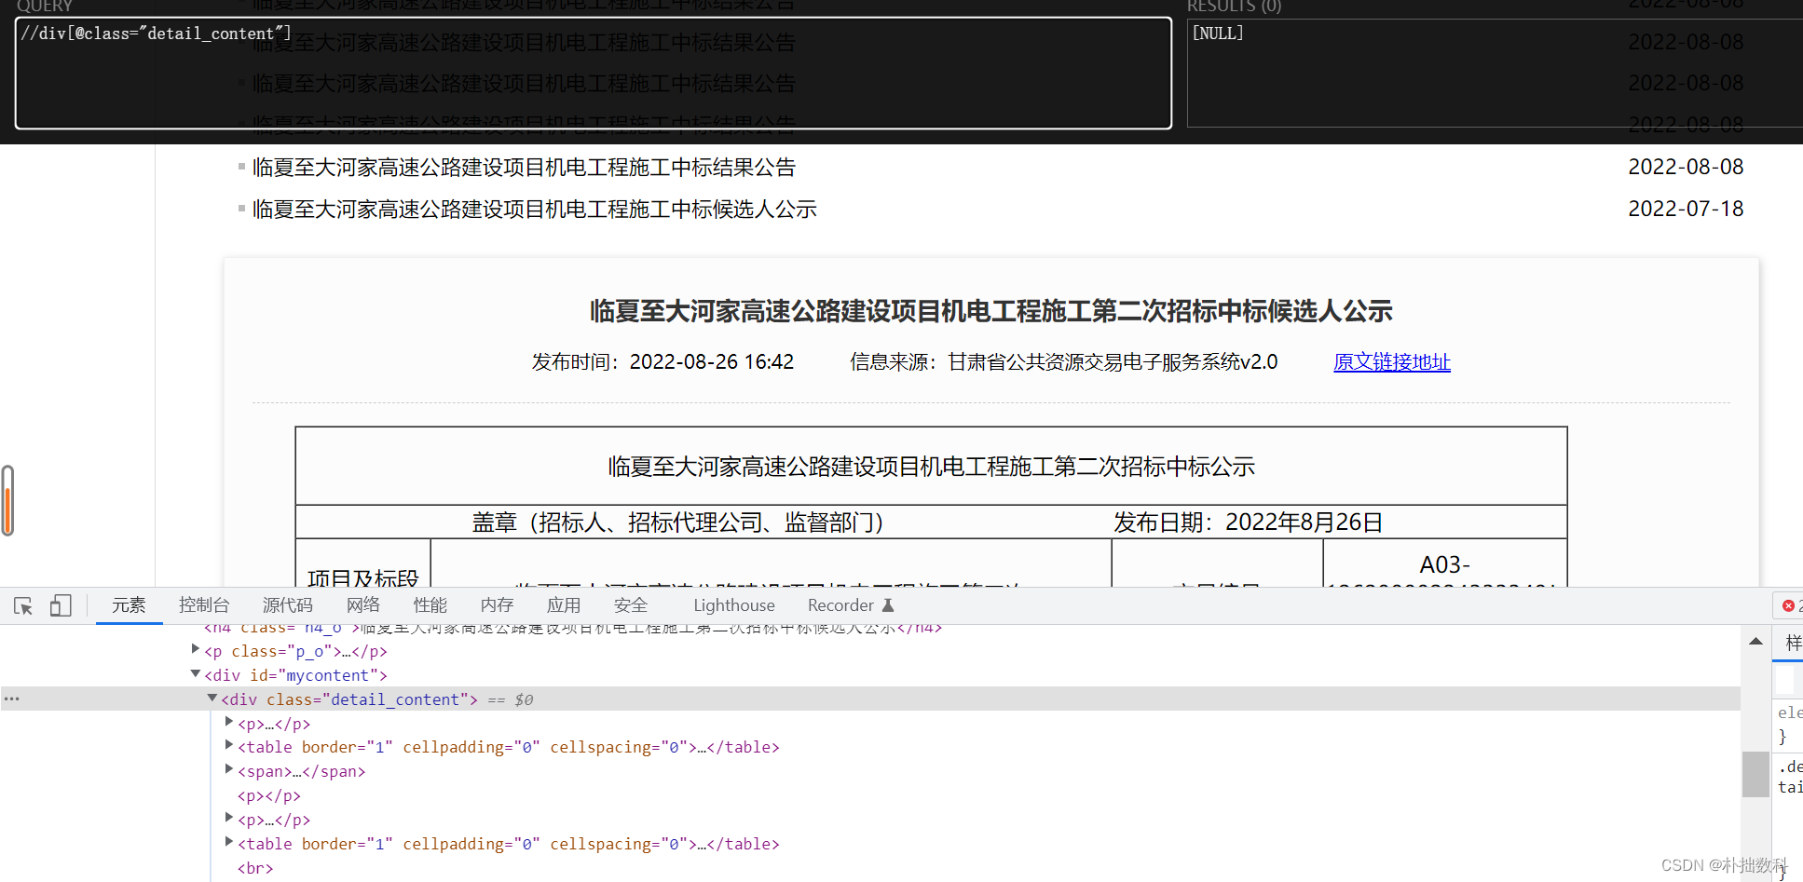
Task: Expand the p node below the empty p
Action: tap(229, 818)
